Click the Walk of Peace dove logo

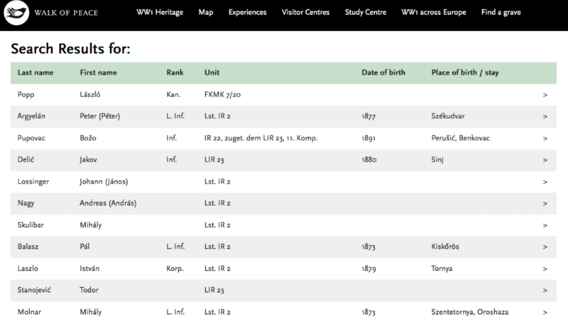click(x=16, y=13)
